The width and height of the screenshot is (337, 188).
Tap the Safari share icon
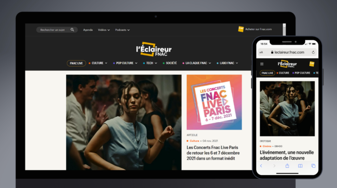point(287,166)
